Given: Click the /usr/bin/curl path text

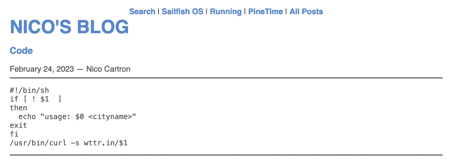Looking at the screenshot, I should click(x=38, y=143).
